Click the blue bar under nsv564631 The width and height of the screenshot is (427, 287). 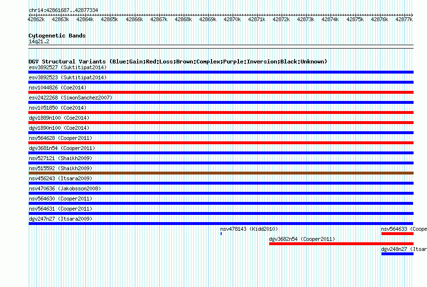click(221, 213)
